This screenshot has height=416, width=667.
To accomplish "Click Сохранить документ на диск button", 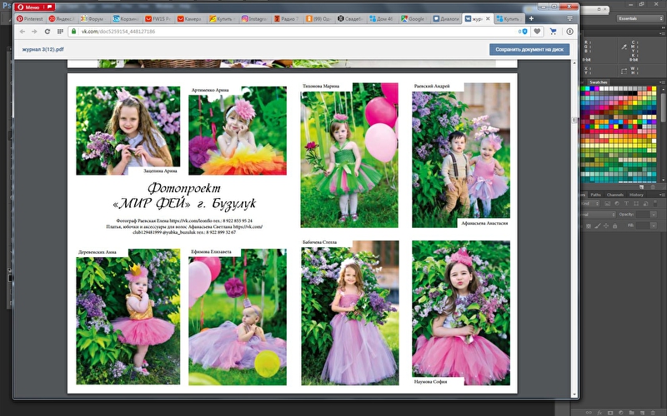I will click(529, 49).
